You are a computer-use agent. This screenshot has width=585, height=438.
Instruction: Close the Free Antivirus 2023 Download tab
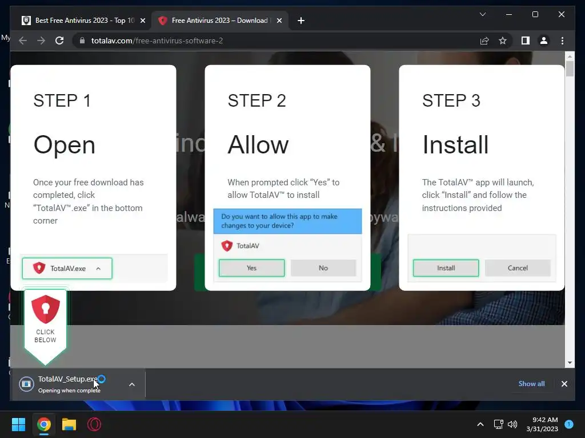click(x=279, y=21)
